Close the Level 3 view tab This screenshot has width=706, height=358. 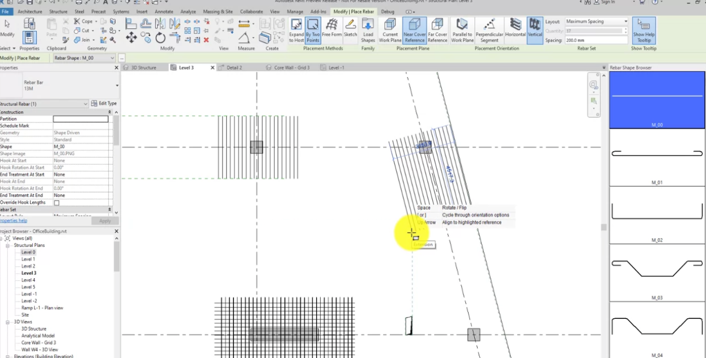pos(212,67)
